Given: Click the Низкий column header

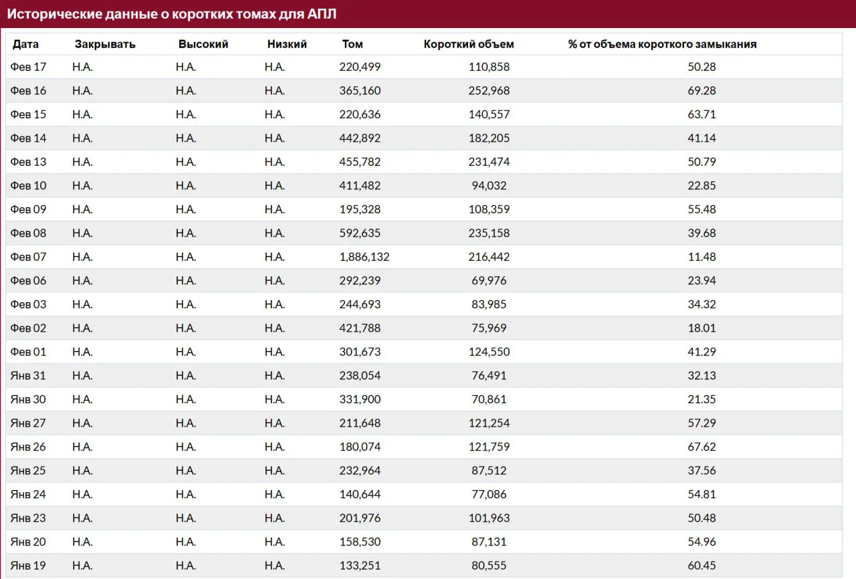Looking at the screenshot, I should [287, 44].
